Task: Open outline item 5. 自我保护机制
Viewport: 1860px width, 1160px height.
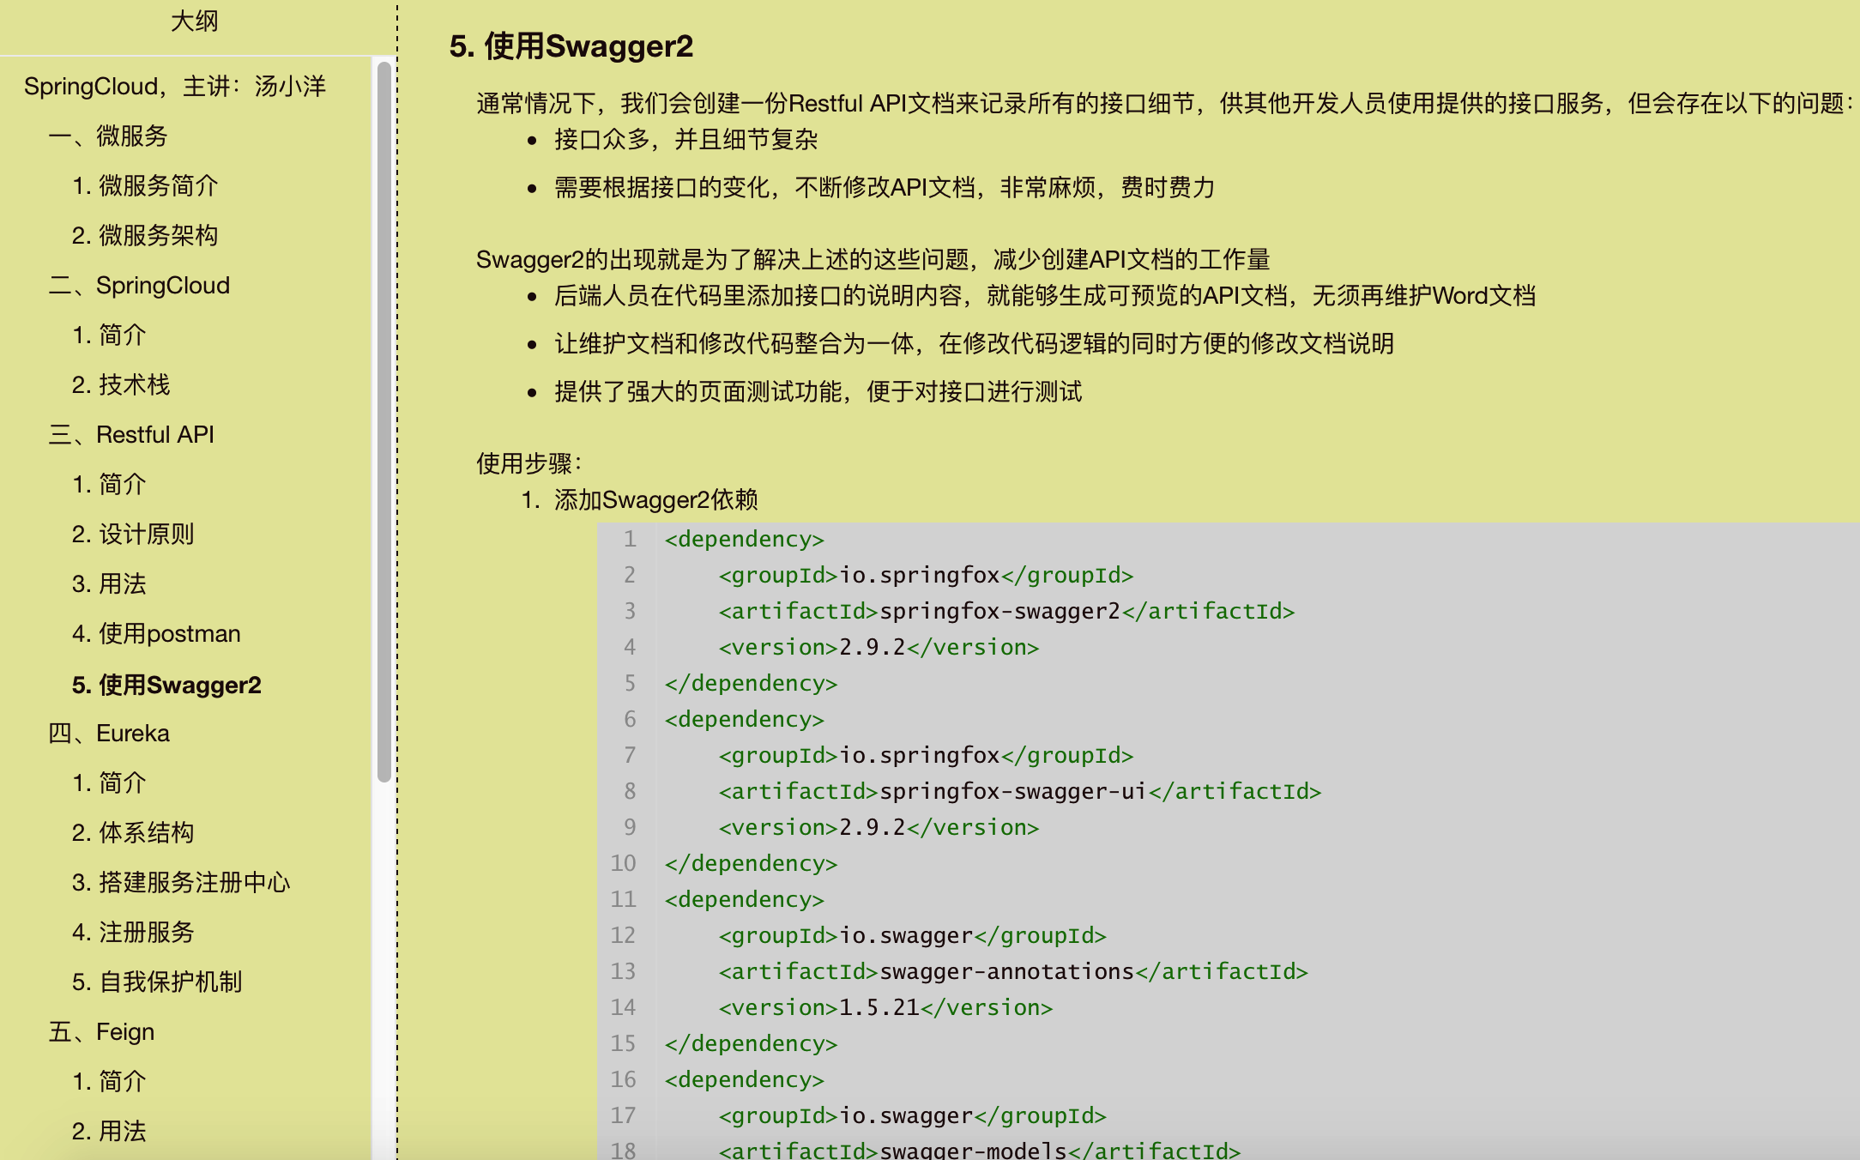Action: 157,982
